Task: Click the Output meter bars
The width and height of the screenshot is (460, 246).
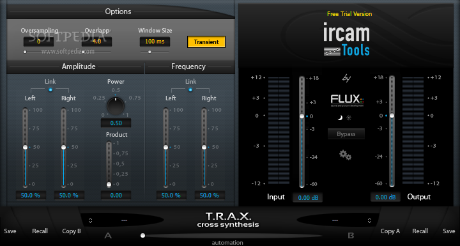Action: [413, 130]
